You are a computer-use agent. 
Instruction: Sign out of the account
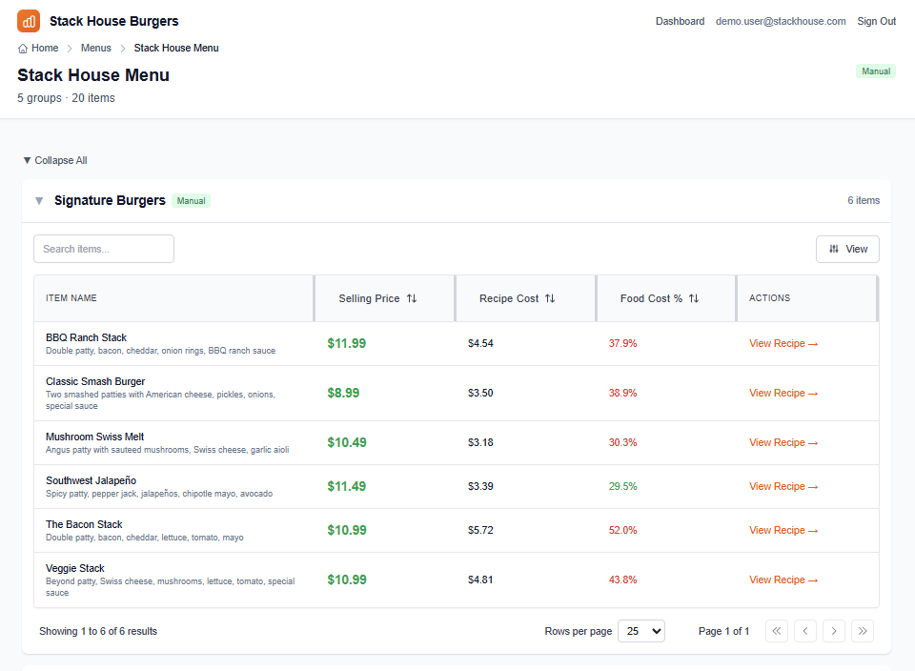tap(875, 20)
